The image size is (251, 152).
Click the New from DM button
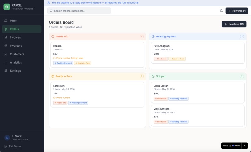click(x=234, y=24)
